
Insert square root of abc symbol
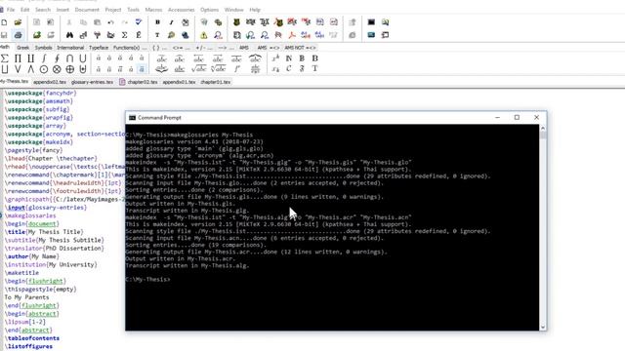pos(198,69)
